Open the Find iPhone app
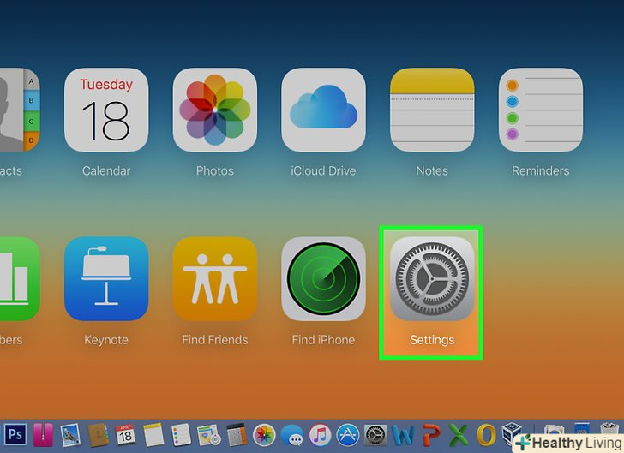The width and height of the screenshot is (624, 453). point(323,279)
